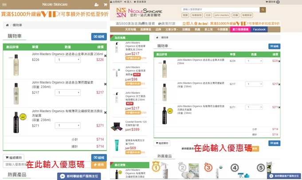Open 天然有機 navigation menu item
Screen dimensions: 302x180
(130, 29)
